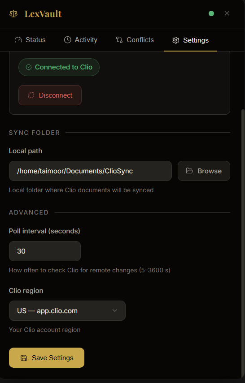Screen dimensions: 245x383
Task: Click the 'Your Clio account region' hint
Action: point(44,330)
